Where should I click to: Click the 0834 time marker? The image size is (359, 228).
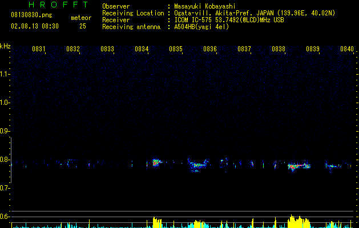click(x=142, y=48)
